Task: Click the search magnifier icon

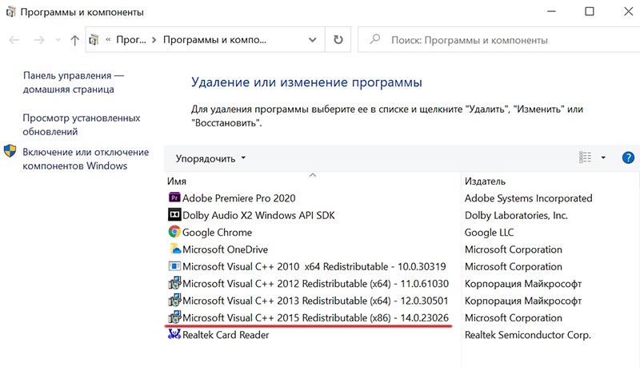Action: pyautogui.click(x=374, y=39)
